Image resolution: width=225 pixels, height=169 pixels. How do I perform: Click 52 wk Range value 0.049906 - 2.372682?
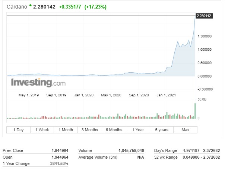pyautogui.click(x=201, y=157)
